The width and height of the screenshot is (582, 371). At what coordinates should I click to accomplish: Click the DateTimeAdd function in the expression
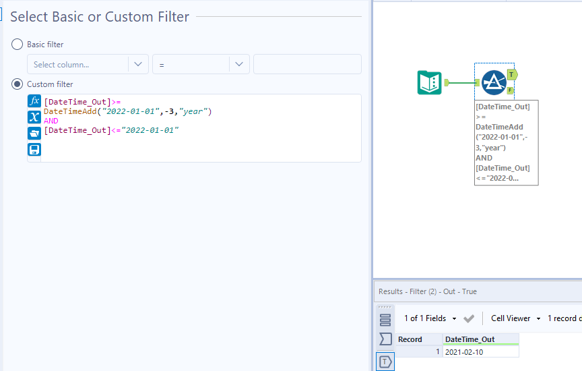tap(70, 111)
